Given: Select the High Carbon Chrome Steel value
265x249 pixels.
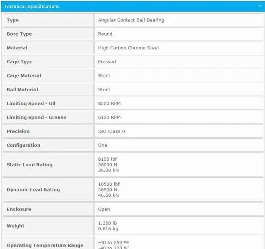Looking at the screenshot, I should tap(128, 48).
